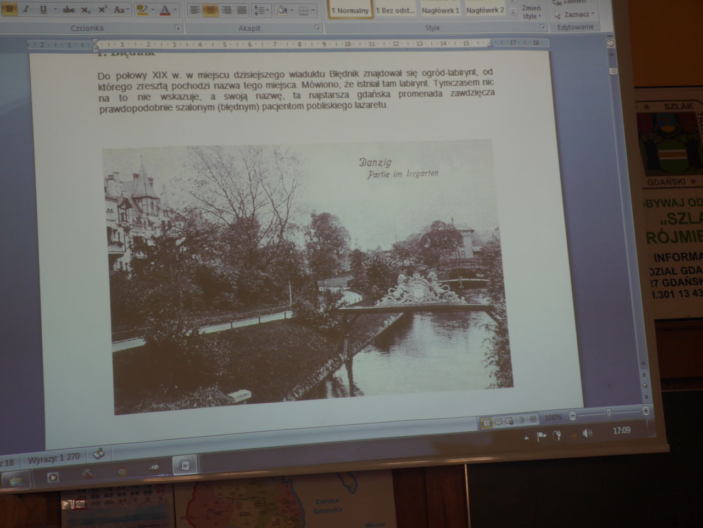Apply subscript formatting
The image size is (703, 528).
[86, 10]
